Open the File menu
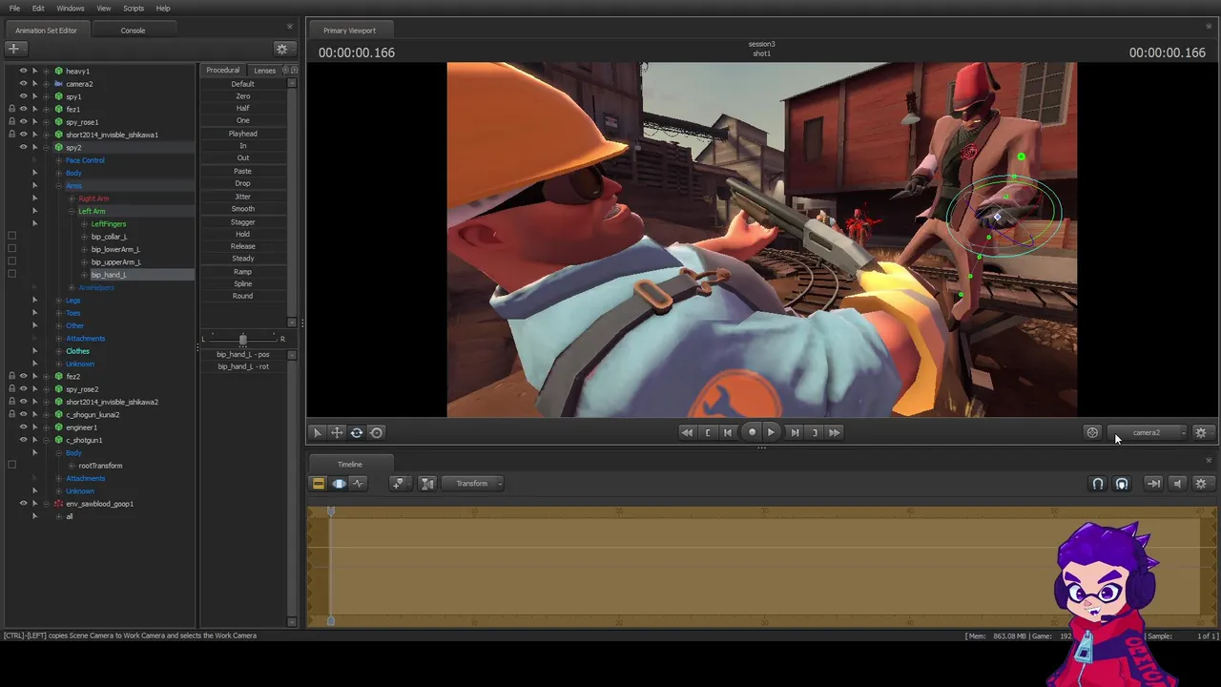The width and height of the screenshot is (1221, 687). pyautogui.click(x=14, y=9)
